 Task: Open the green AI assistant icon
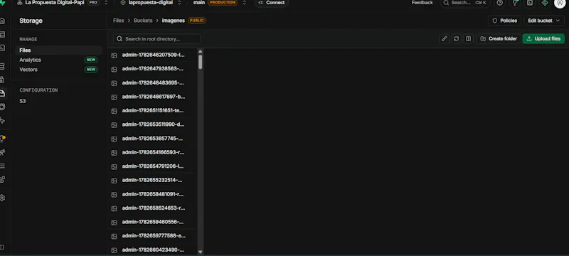(x=545, y=3)
